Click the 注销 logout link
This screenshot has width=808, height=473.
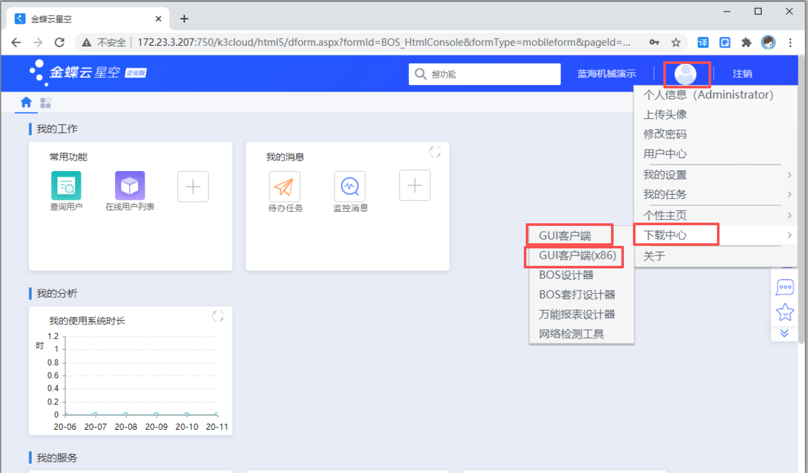[742, 74]
